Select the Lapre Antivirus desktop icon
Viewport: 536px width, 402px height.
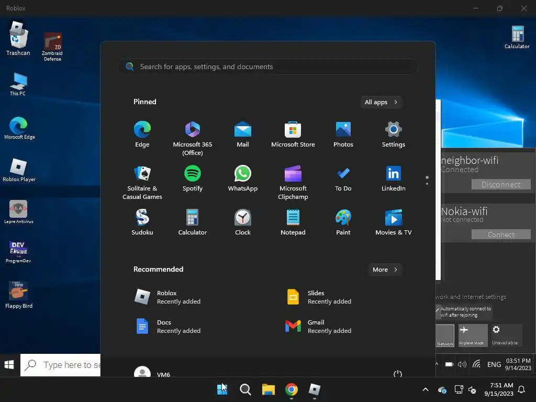[18, 212]
